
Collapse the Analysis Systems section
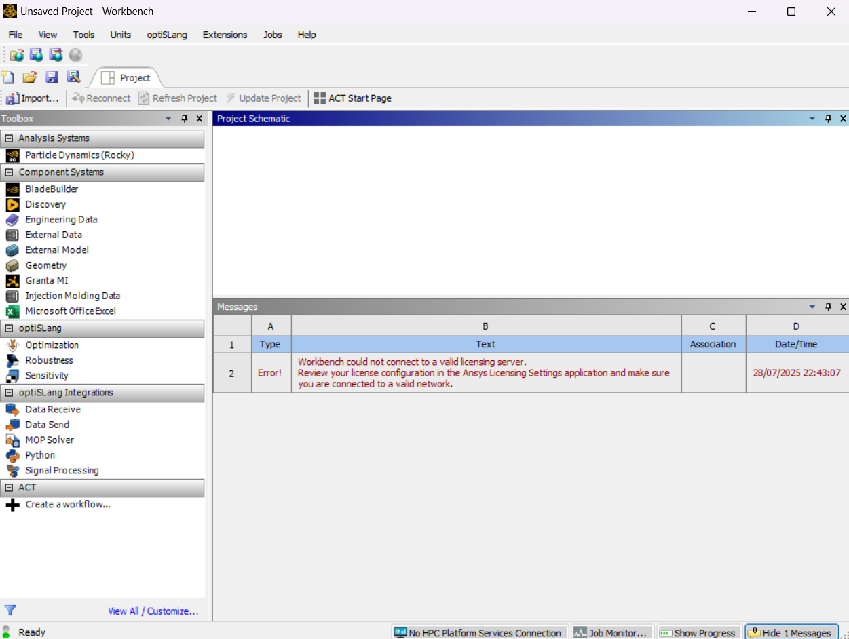coord(9,138)
